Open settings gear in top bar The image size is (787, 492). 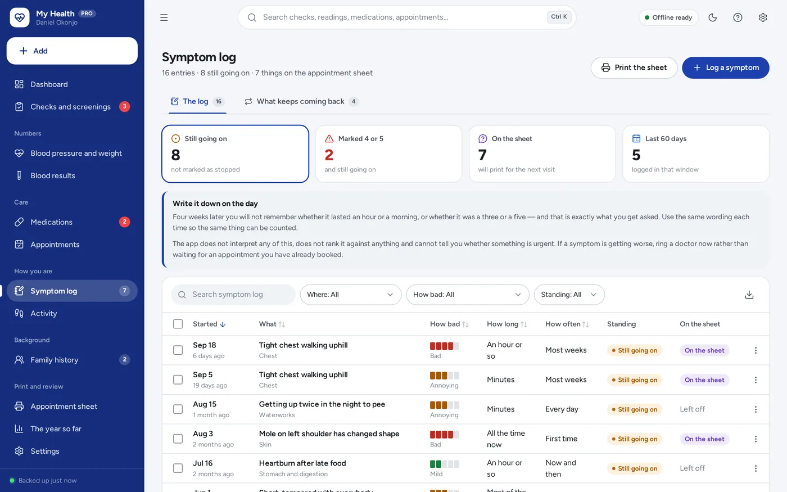tap(763, 17)
